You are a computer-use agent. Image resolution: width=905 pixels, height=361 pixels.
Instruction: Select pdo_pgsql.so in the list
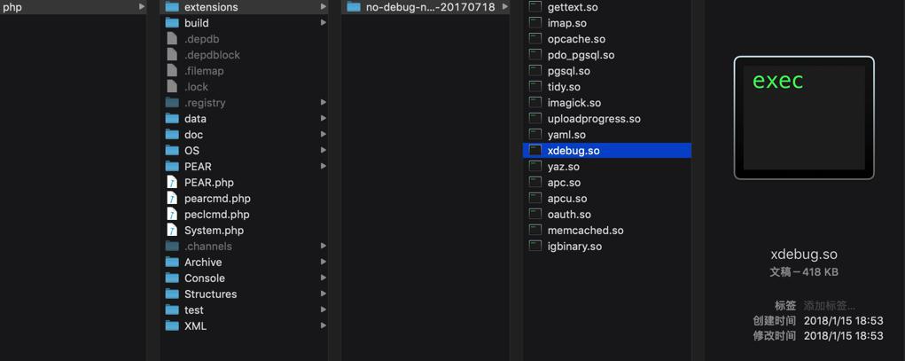click(x=606, y=55)
